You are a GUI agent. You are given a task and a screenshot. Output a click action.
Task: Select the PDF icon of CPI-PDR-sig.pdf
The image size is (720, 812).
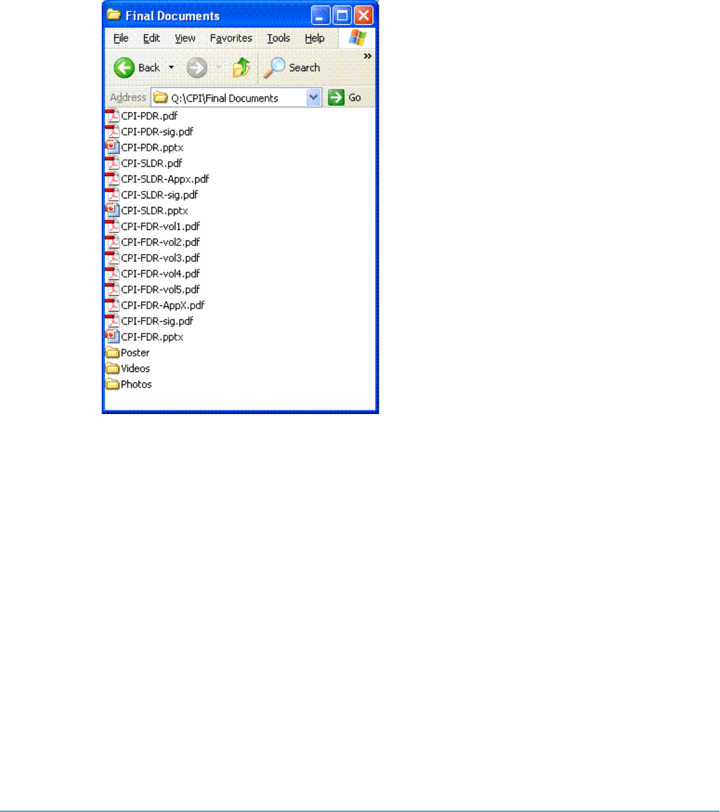pyautogui.click(x=112, y=132)
